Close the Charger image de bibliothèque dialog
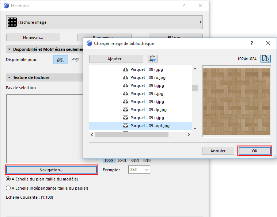This screenshot has height=217, width=277. [x=268, y=43]
